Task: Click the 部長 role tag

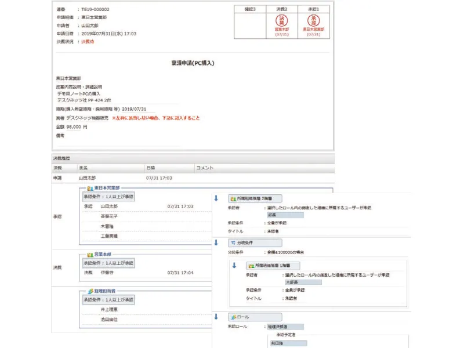Action: (x=285, y=215)
